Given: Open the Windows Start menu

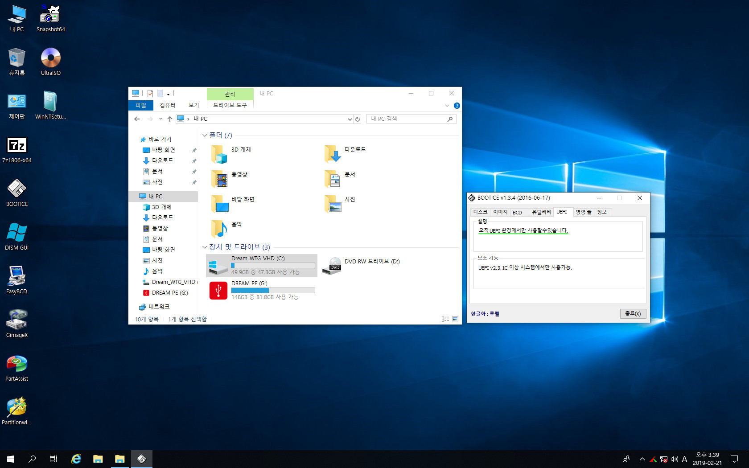Looking at the screenshot, I should (x=11, y=459).
